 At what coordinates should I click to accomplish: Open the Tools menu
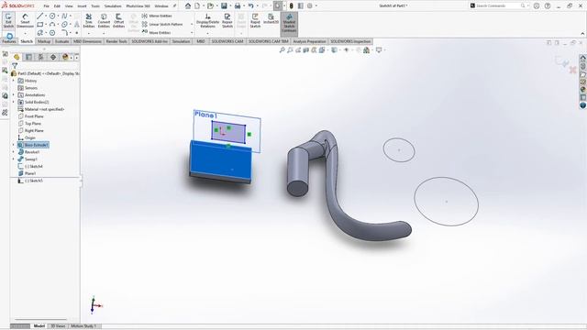[95, 6]
